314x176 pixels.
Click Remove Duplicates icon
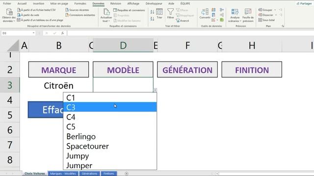coord(214,15)
